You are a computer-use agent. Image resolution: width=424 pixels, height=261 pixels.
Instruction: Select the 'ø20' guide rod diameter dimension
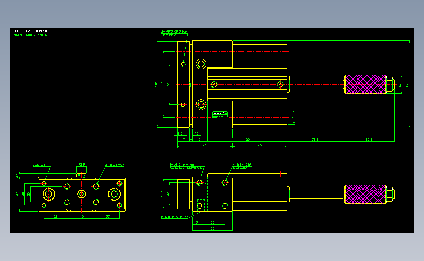coord(292,117)
